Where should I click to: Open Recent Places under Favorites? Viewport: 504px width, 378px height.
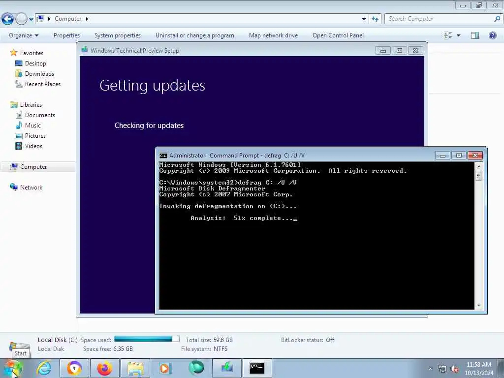click(x=43, y=84)
